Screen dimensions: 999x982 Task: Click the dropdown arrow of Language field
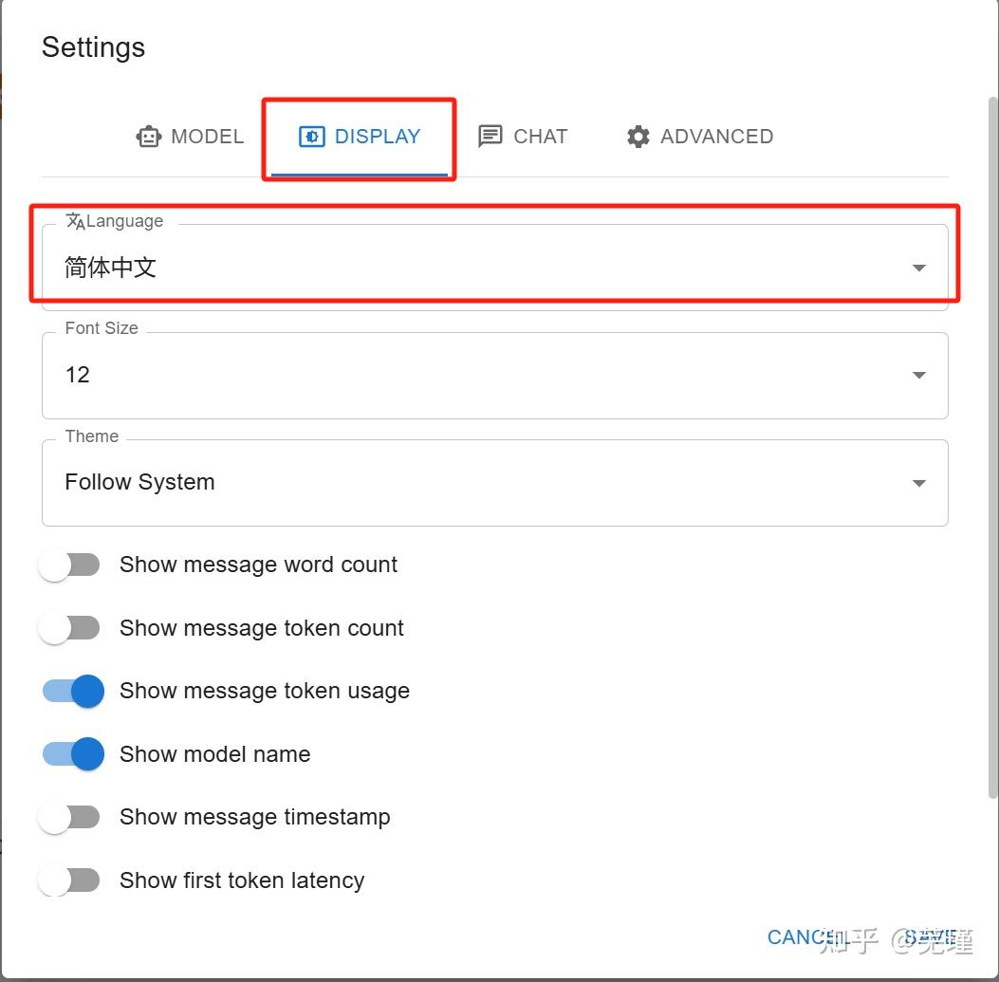click(918, 267)
